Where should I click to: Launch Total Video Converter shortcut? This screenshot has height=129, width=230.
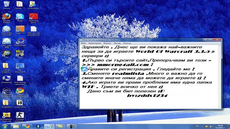click(6, 30)
